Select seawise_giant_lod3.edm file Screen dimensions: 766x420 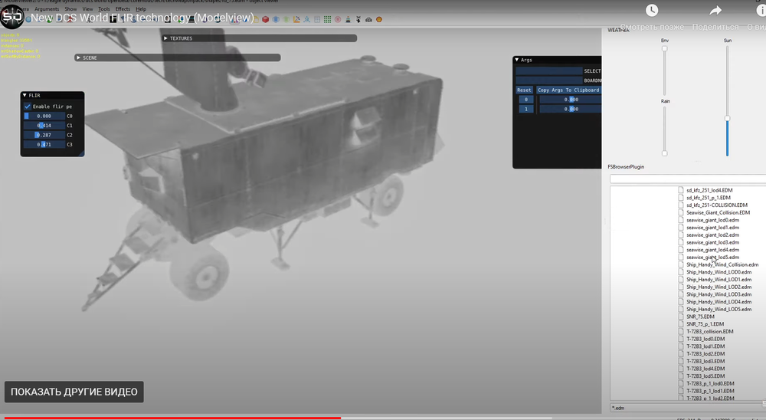pos(712,242)
